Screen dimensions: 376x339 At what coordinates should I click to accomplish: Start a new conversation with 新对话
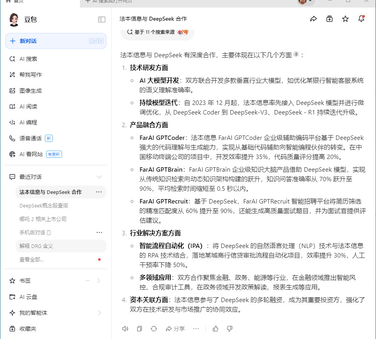(56, 41)
